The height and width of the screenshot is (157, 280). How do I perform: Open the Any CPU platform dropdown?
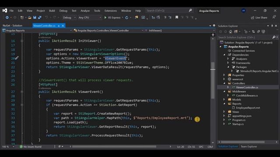(x=90, y=17)
